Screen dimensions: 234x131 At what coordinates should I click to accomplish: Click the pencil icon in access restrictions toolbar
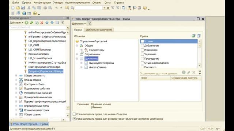tap(189, 72)
